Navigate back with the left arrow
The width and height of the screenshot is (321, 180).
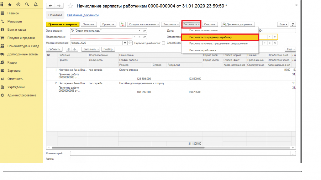tap(51, 6)
